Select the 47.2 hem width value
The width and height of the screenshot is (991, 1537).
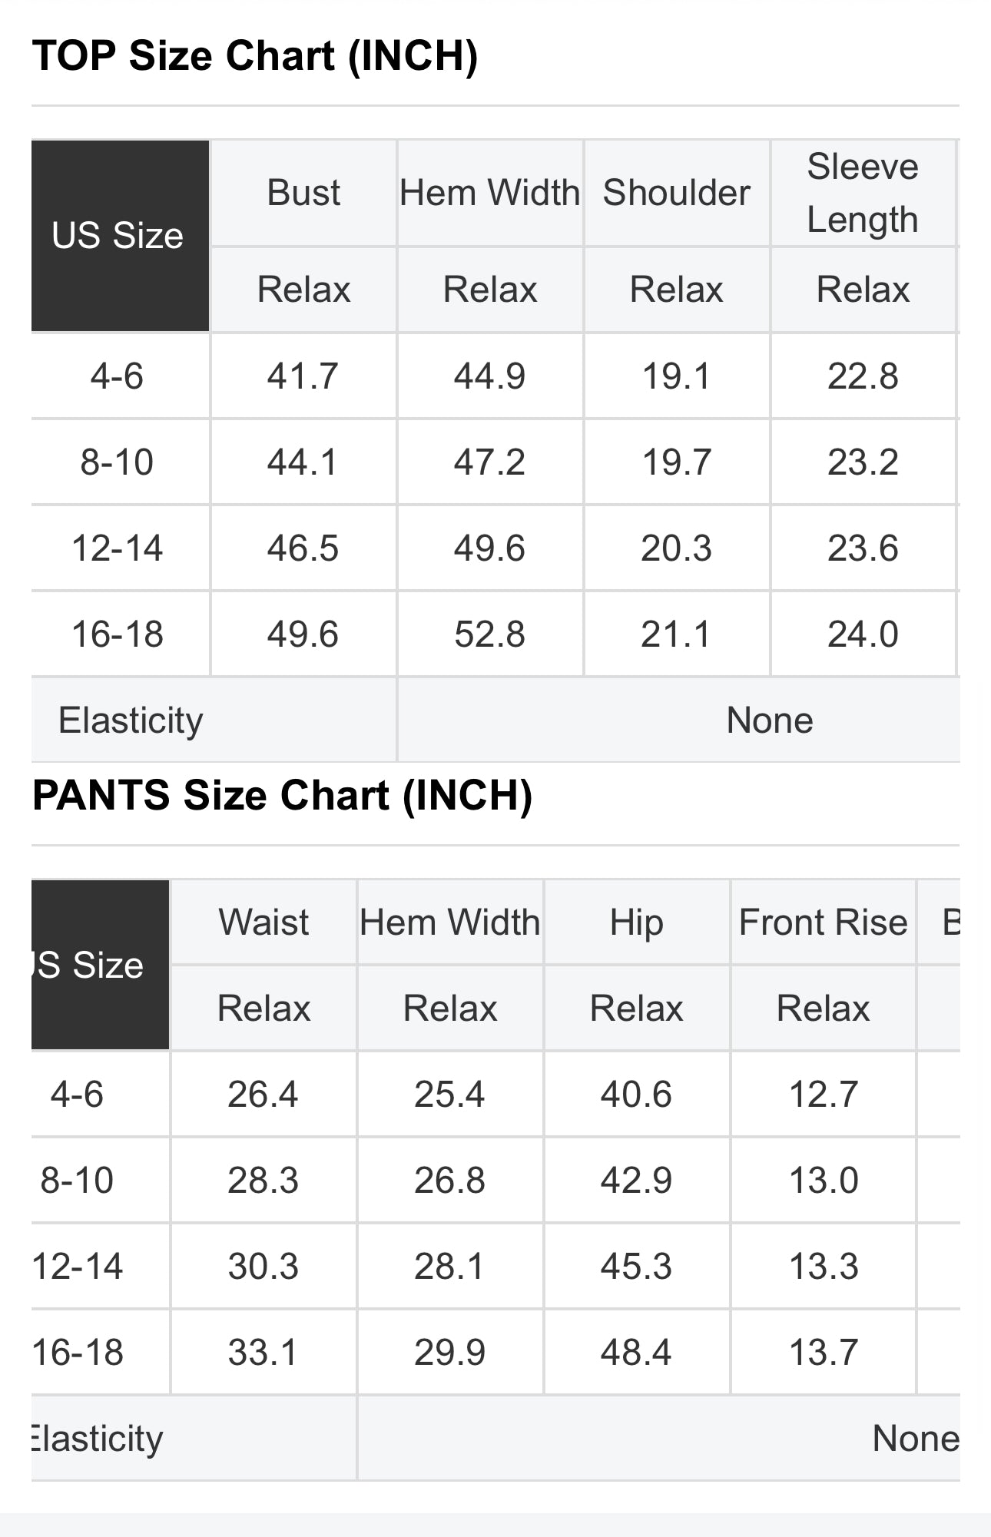coord(489,462)
